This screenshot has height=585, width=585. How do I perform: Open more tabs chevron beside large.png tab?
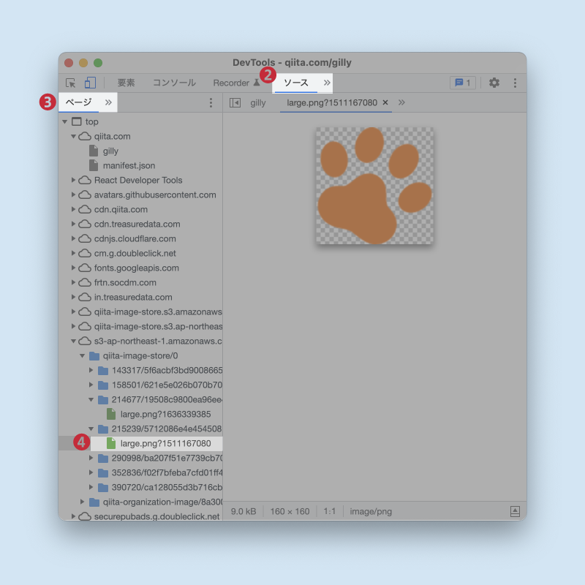click(401, 102)
